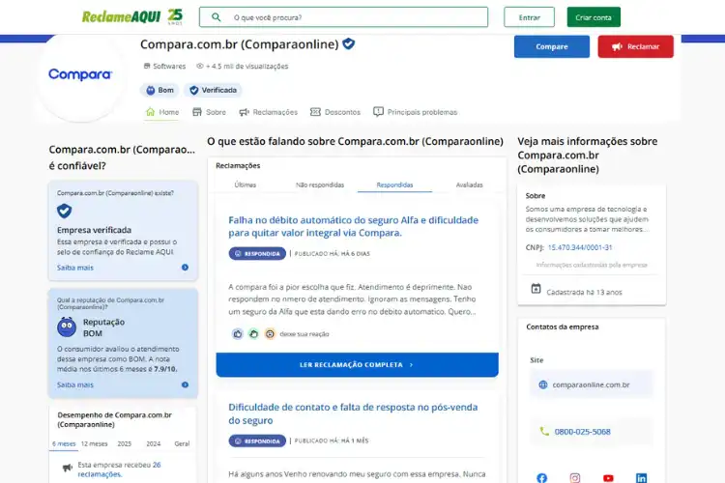The image size is (725, 483).
Task: Open the Principais problemas tab
Action: click(416, 112)
